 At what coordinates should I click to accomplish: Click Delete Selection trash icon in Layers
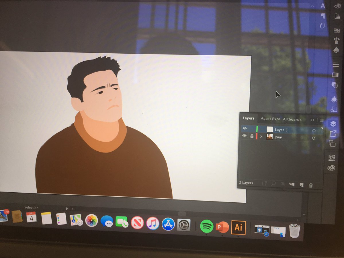pyautogui.click(x=311, y=185)
